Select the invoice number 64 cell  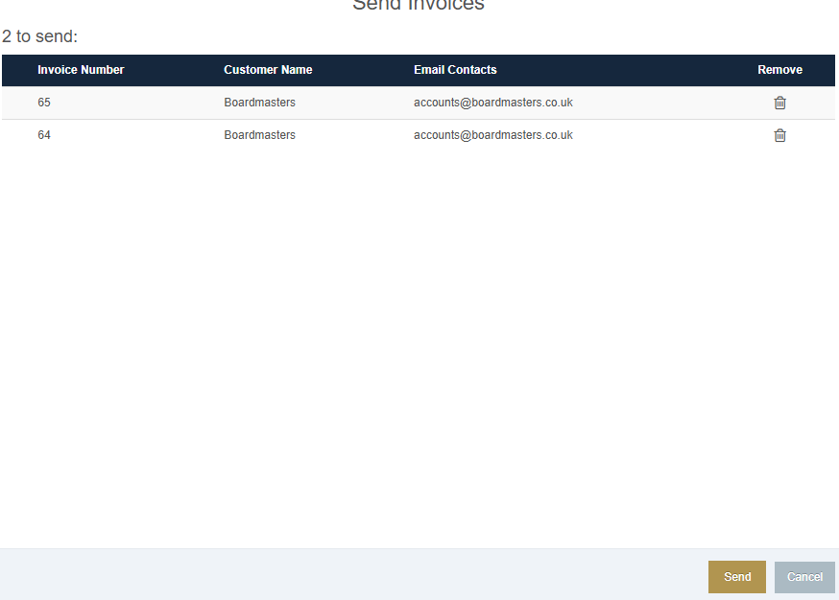point(44,135)
